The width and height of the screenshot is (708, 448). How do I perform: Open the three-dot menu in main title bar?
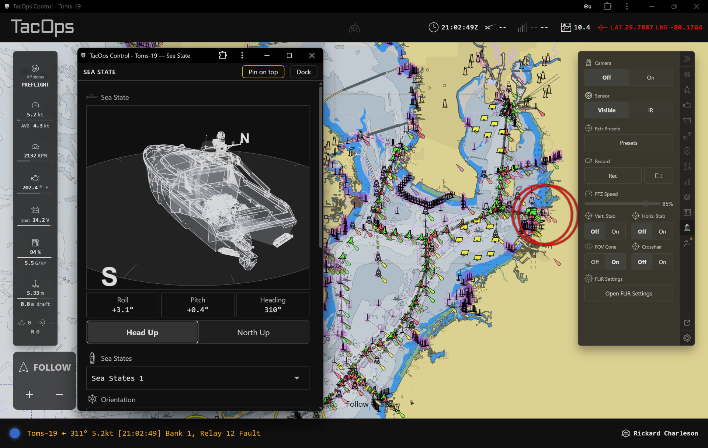(x=627, y=6)
